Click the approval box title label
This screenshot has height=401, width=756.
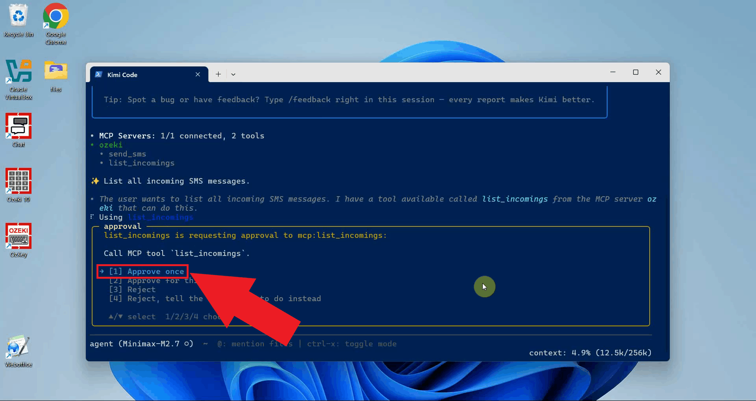tap(122, 226)
